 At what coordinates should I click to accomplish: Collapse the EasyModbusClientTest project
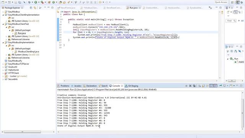[3, 24]
